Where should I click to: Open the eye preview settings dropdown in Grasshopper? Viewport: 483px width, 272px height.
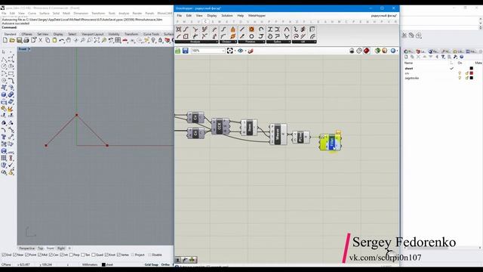pos(245,51)
